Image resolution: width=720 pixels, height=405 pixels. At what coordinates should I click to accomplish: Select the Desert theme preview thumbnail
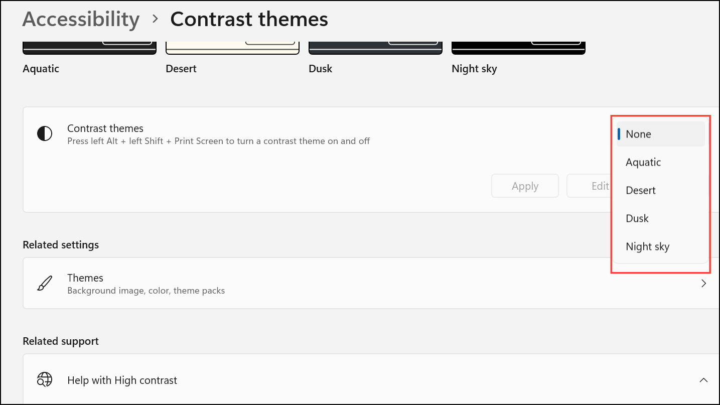(x=232, y=48)
